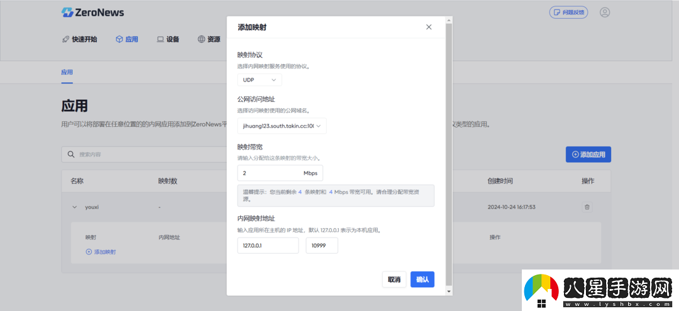This screenshot has height=311, width=679.
Task: Close the 添加映射 dialog with X
Action: [429, 27]
